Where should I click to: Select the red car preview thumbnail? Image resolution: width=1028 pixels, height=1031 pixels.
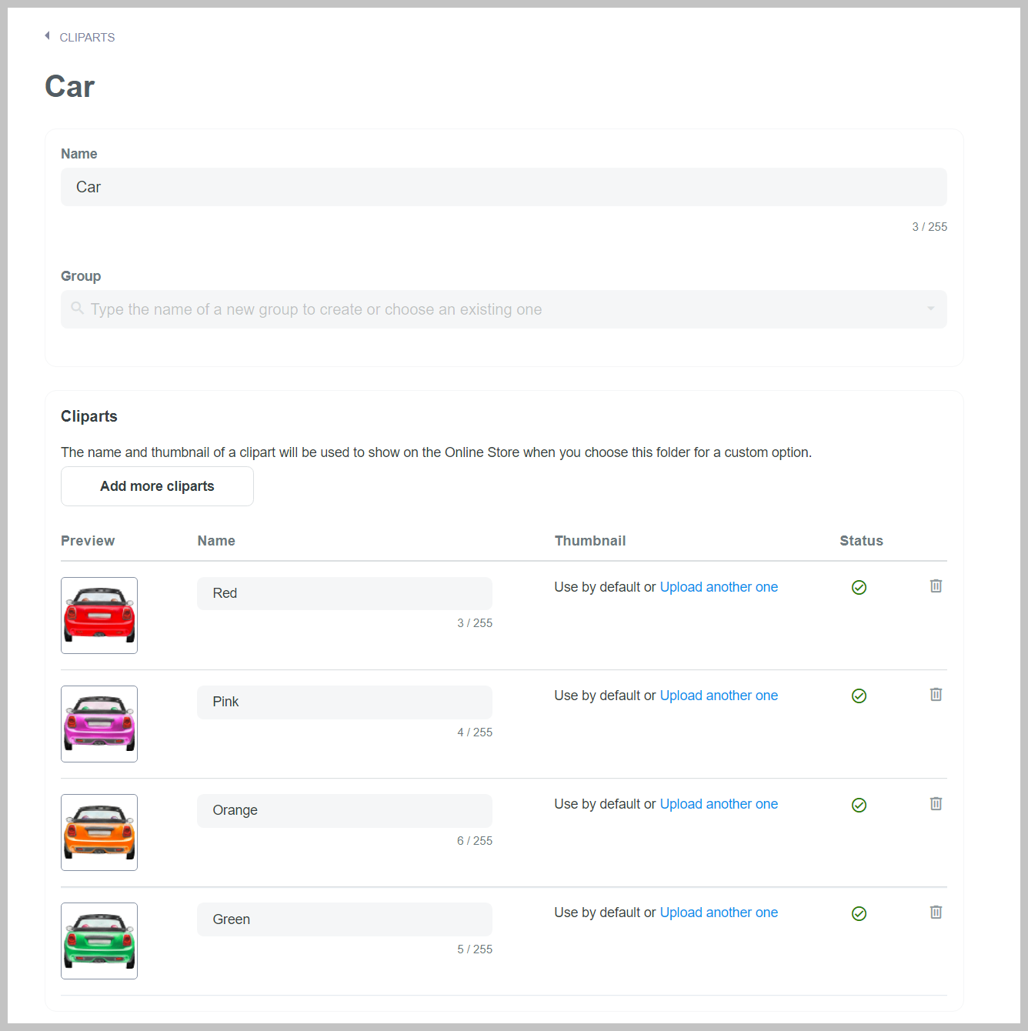coord(99,616)
